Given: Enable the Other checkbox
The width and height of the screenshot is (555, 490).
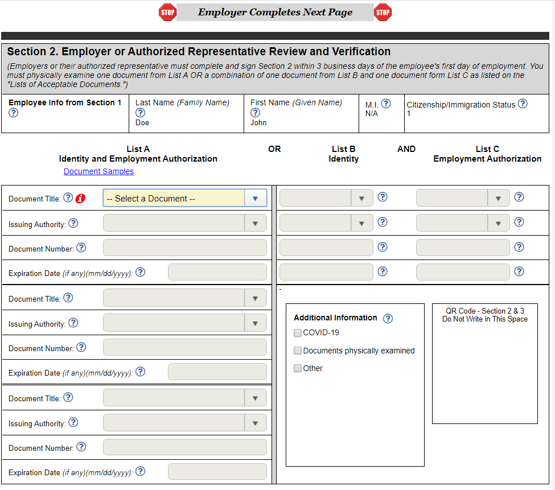Looking at the screenshot, I should 298,368.
